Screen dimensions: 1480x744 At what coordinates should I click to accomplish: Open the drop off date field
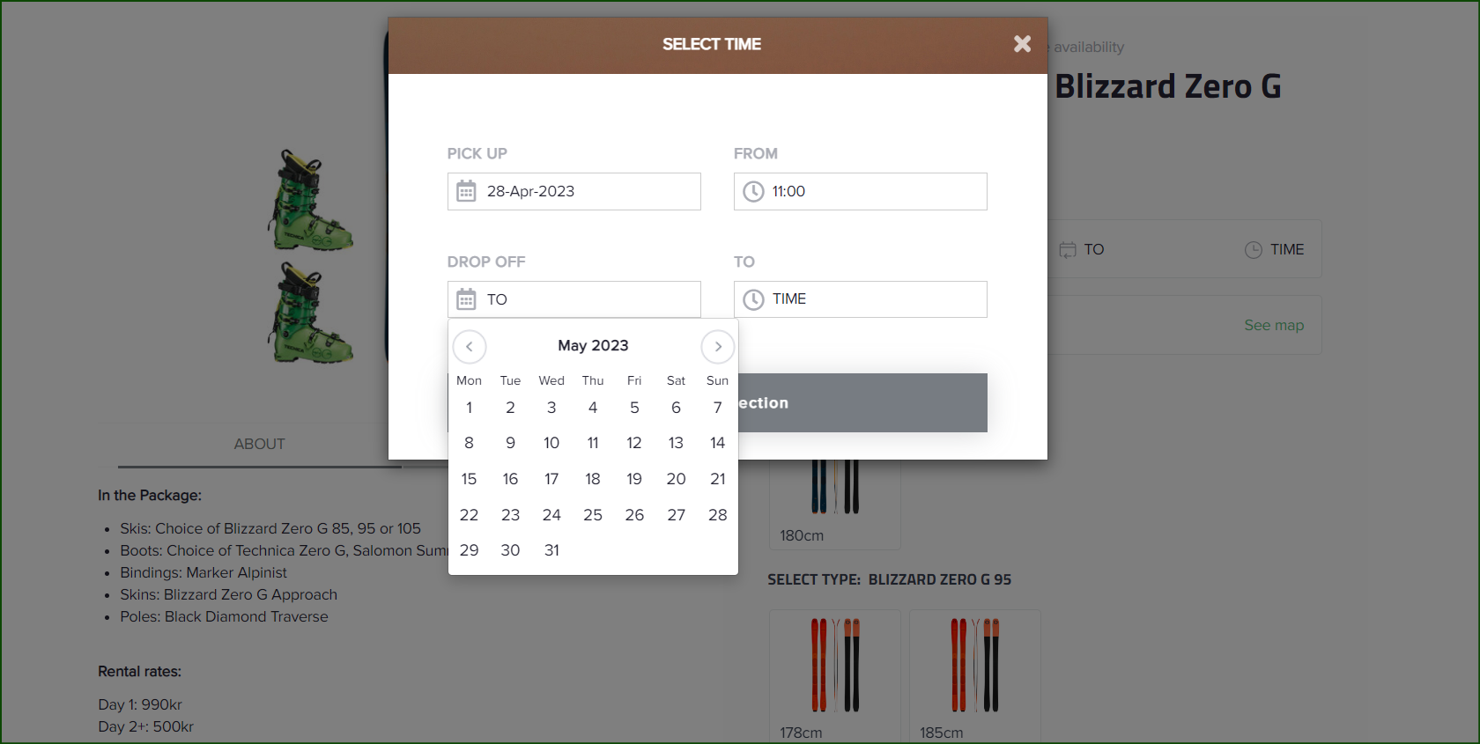(574, 299)
